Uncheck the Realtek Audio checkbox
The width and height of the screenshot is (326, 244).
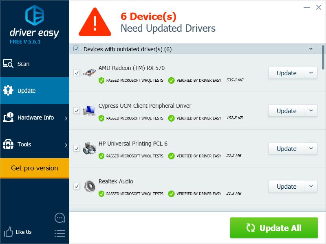(77, 186)
